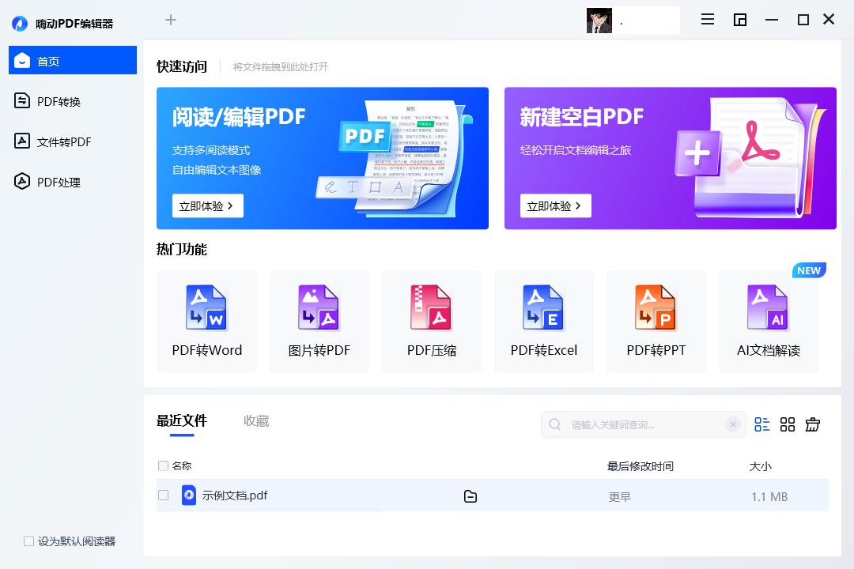Viewport: 854px width, 569px height.
Task: Check the 名称 header checkbox to select all
Action: pyautogui.click(x=163, y=465)
